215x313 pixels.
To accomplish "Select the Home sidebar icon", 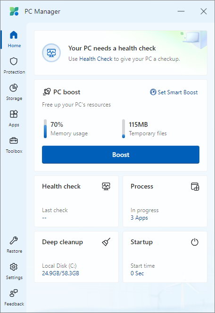I will click(14, 35).
